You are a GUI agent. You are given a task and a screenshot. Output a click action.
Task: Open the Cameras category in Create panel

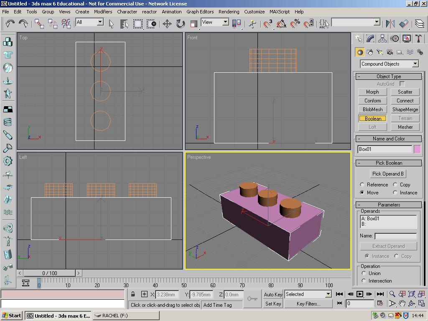[x=389, y=52]
